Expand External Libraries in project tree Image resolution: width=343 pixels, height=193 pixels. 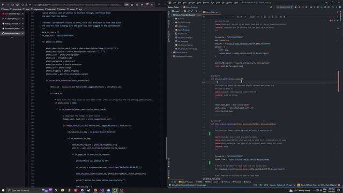coord(171,53)
